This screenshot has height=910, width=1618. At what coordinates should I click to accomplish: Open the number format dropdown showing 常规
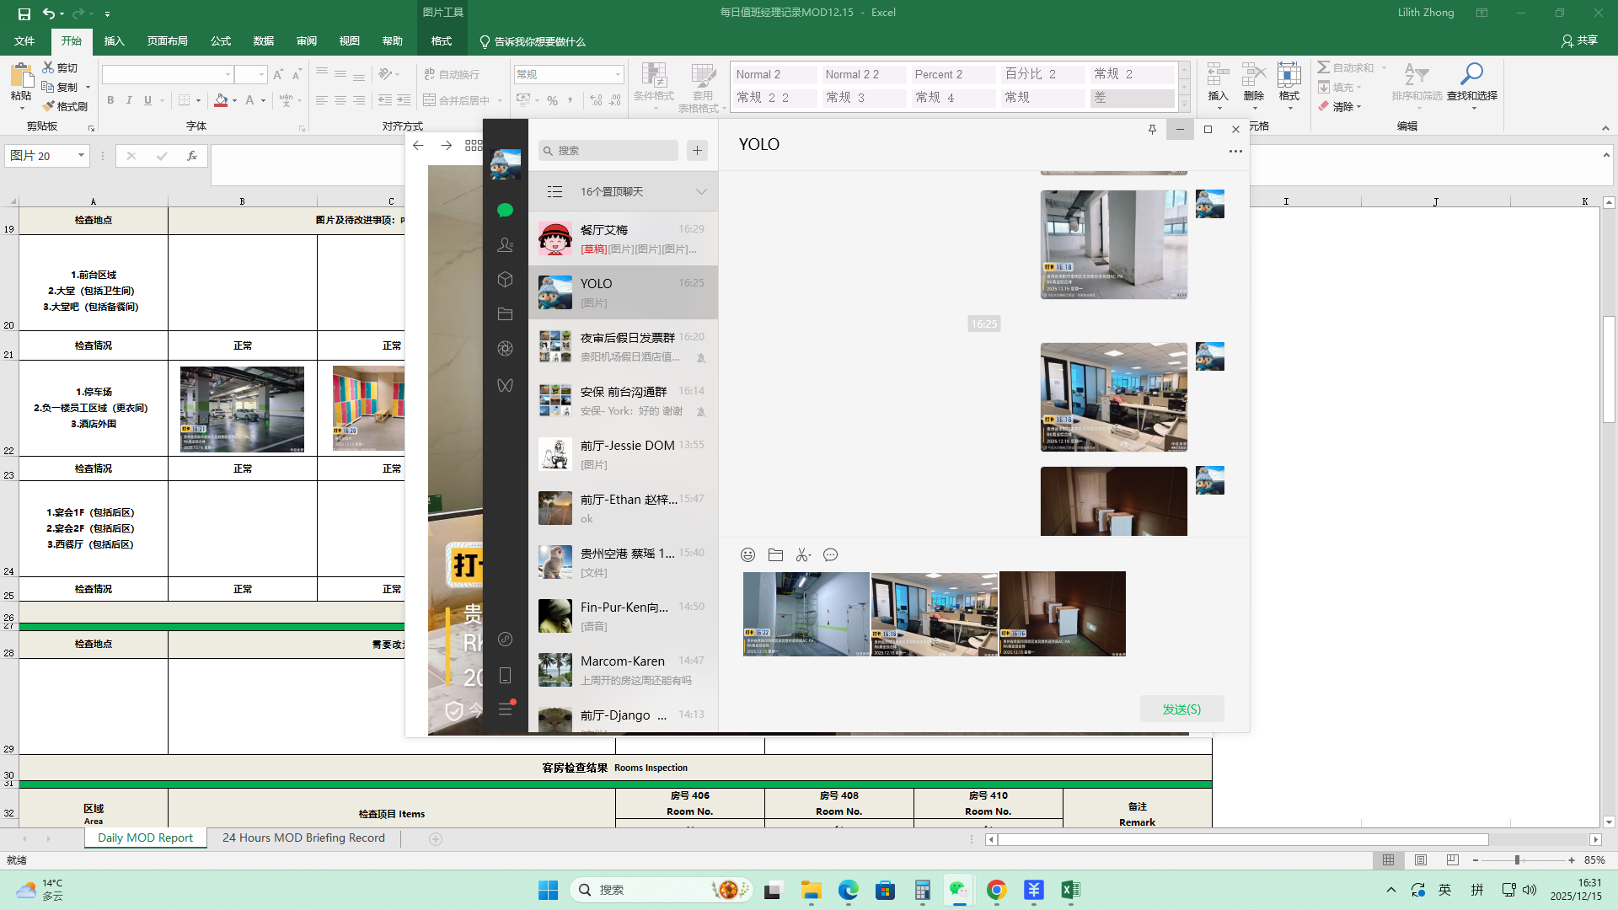[x=618, y=74]
